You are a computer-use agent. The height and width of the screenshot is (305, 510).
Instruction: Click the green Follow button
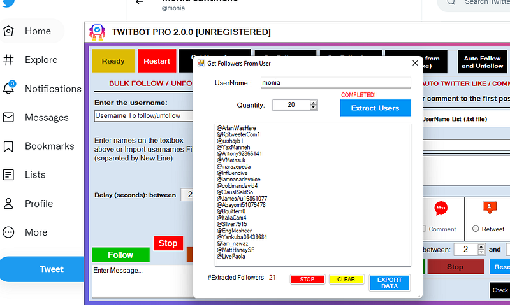point(120,255)
